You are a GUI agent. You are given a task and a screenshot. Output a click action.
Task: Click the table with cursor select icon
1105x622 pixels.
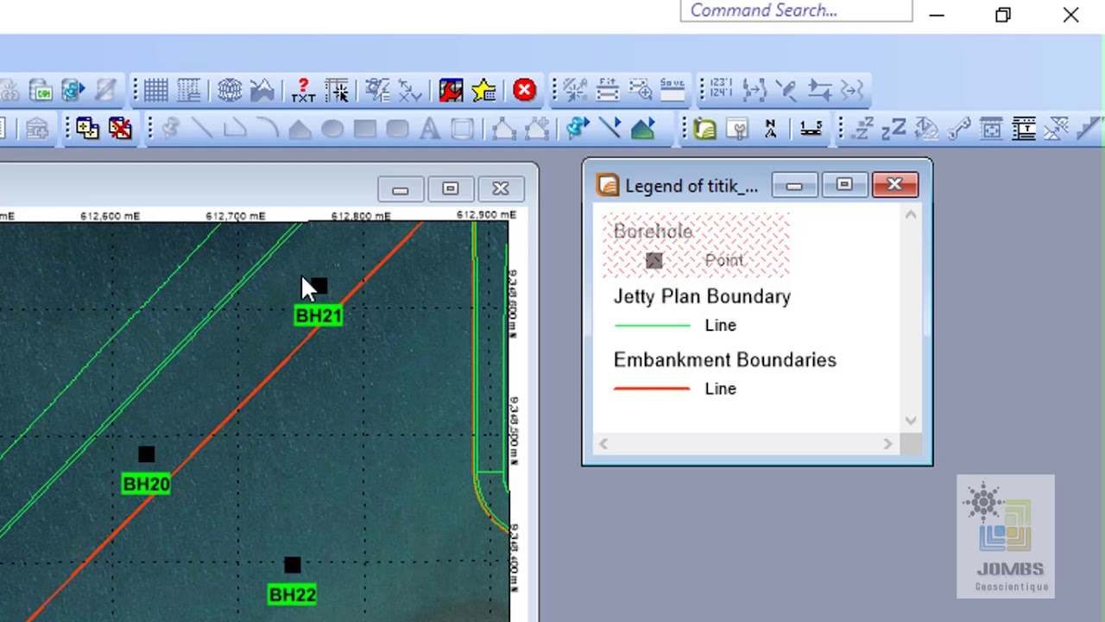(x=337, y=90)
